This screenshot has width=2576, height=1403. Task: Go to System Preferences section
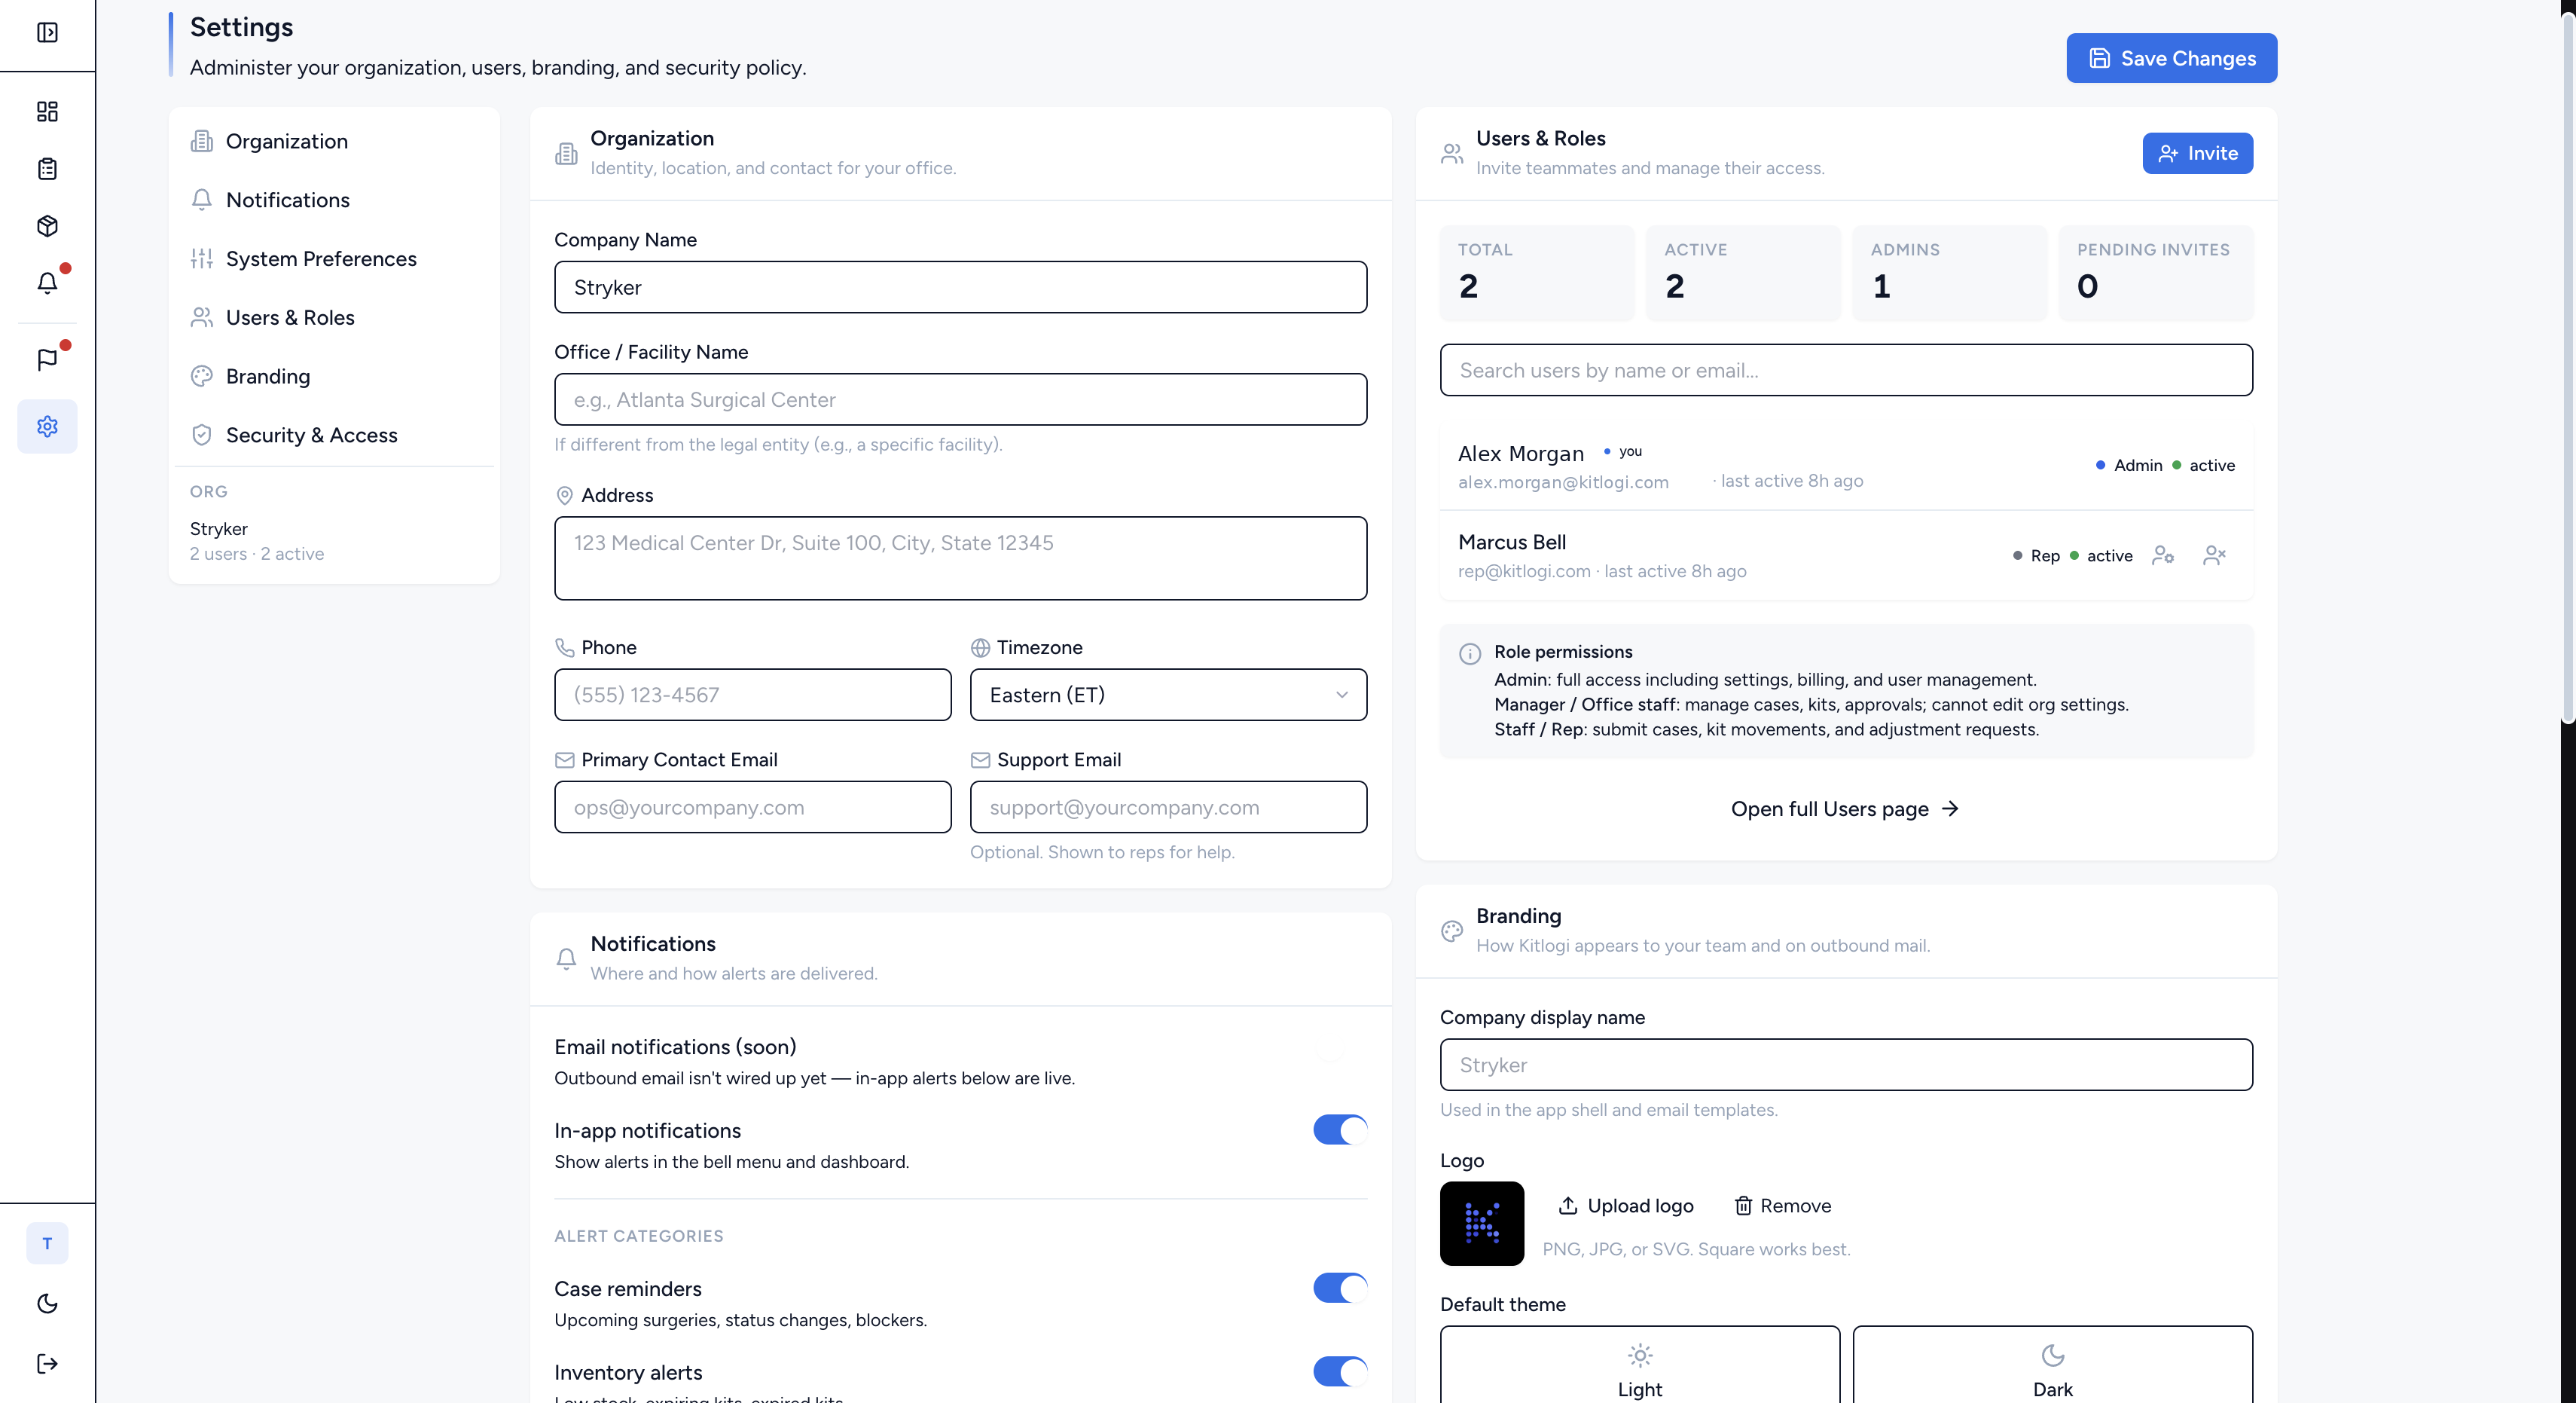[x=334, y=258]
